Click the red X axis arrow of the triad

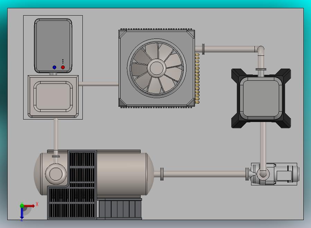pos(30,206)
